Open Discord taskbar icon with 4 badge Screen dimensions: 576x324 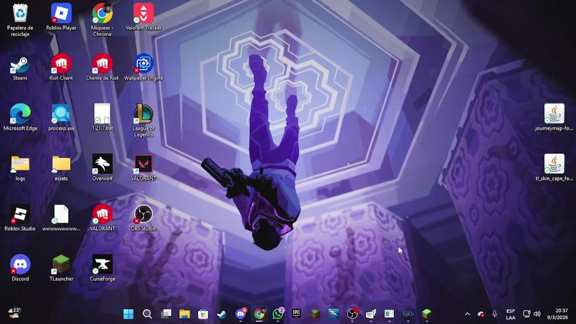241,314
